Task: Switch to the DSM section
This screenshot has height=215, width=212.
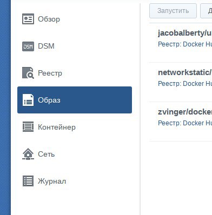Action: tap(75, 46)
